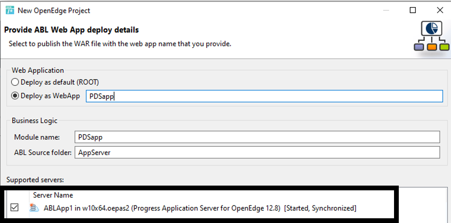Click the Supported servers: label
Screen dimensions: 451x223
click(35, 180)
